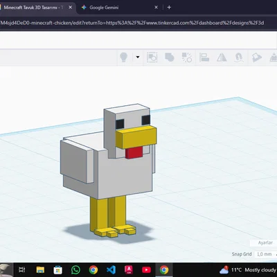277x277 pixels.
Task: Open Task View from the taskbar
Action: pyautogui.click(x=22, y=269)
